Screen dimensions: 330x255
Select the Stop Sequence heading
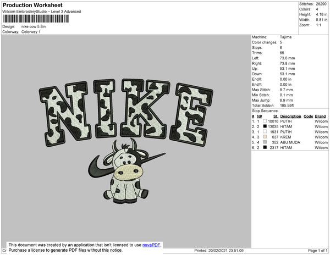265,111
